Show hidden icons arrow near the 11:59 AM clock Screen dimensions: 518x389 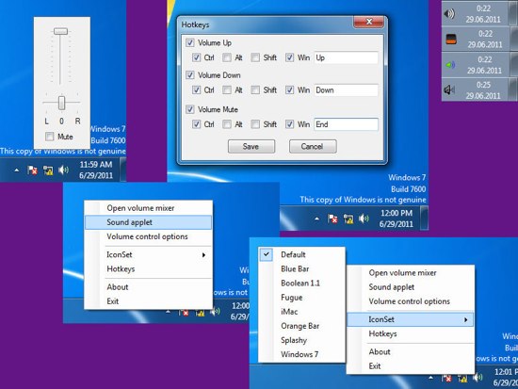click(x=17, y=170)
